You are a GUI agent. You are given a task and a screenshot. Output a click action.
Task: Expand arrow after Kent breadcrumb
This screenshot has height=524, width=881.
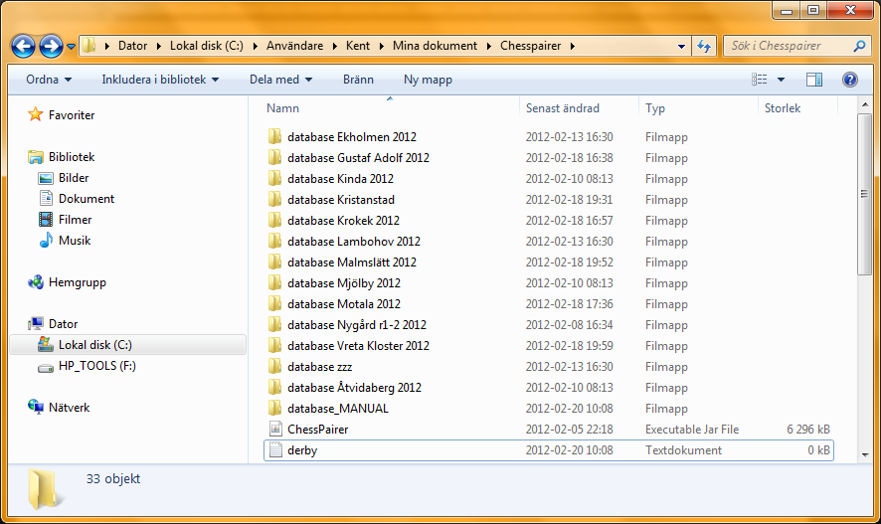pyautogui.click(x=382, y=46)
